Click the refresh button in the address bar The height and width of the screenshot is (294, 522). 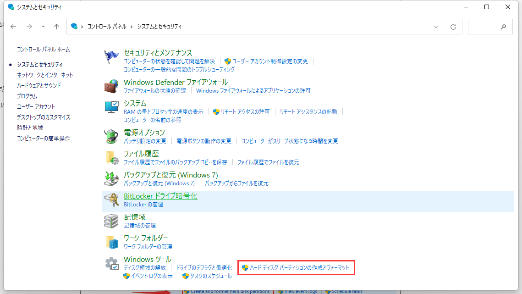[453, 27]
